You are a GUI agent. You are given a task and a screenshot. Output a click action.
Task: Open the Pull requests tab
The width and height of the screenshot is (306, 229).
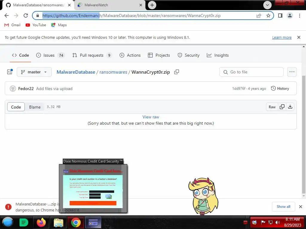pyautogui.click(x=92, y=55)
